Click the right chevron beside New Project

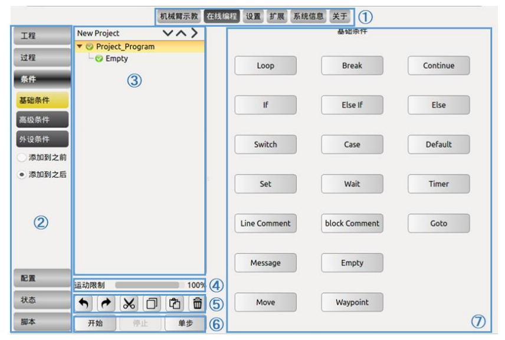(x=194, y=34)
